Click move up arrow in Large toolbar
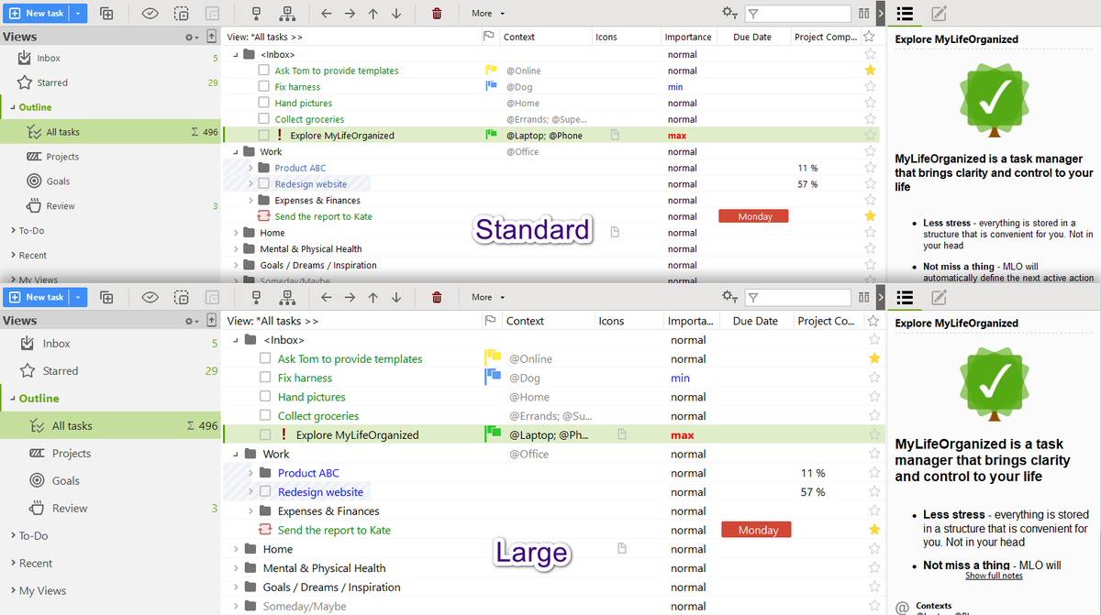 (373, 297)
